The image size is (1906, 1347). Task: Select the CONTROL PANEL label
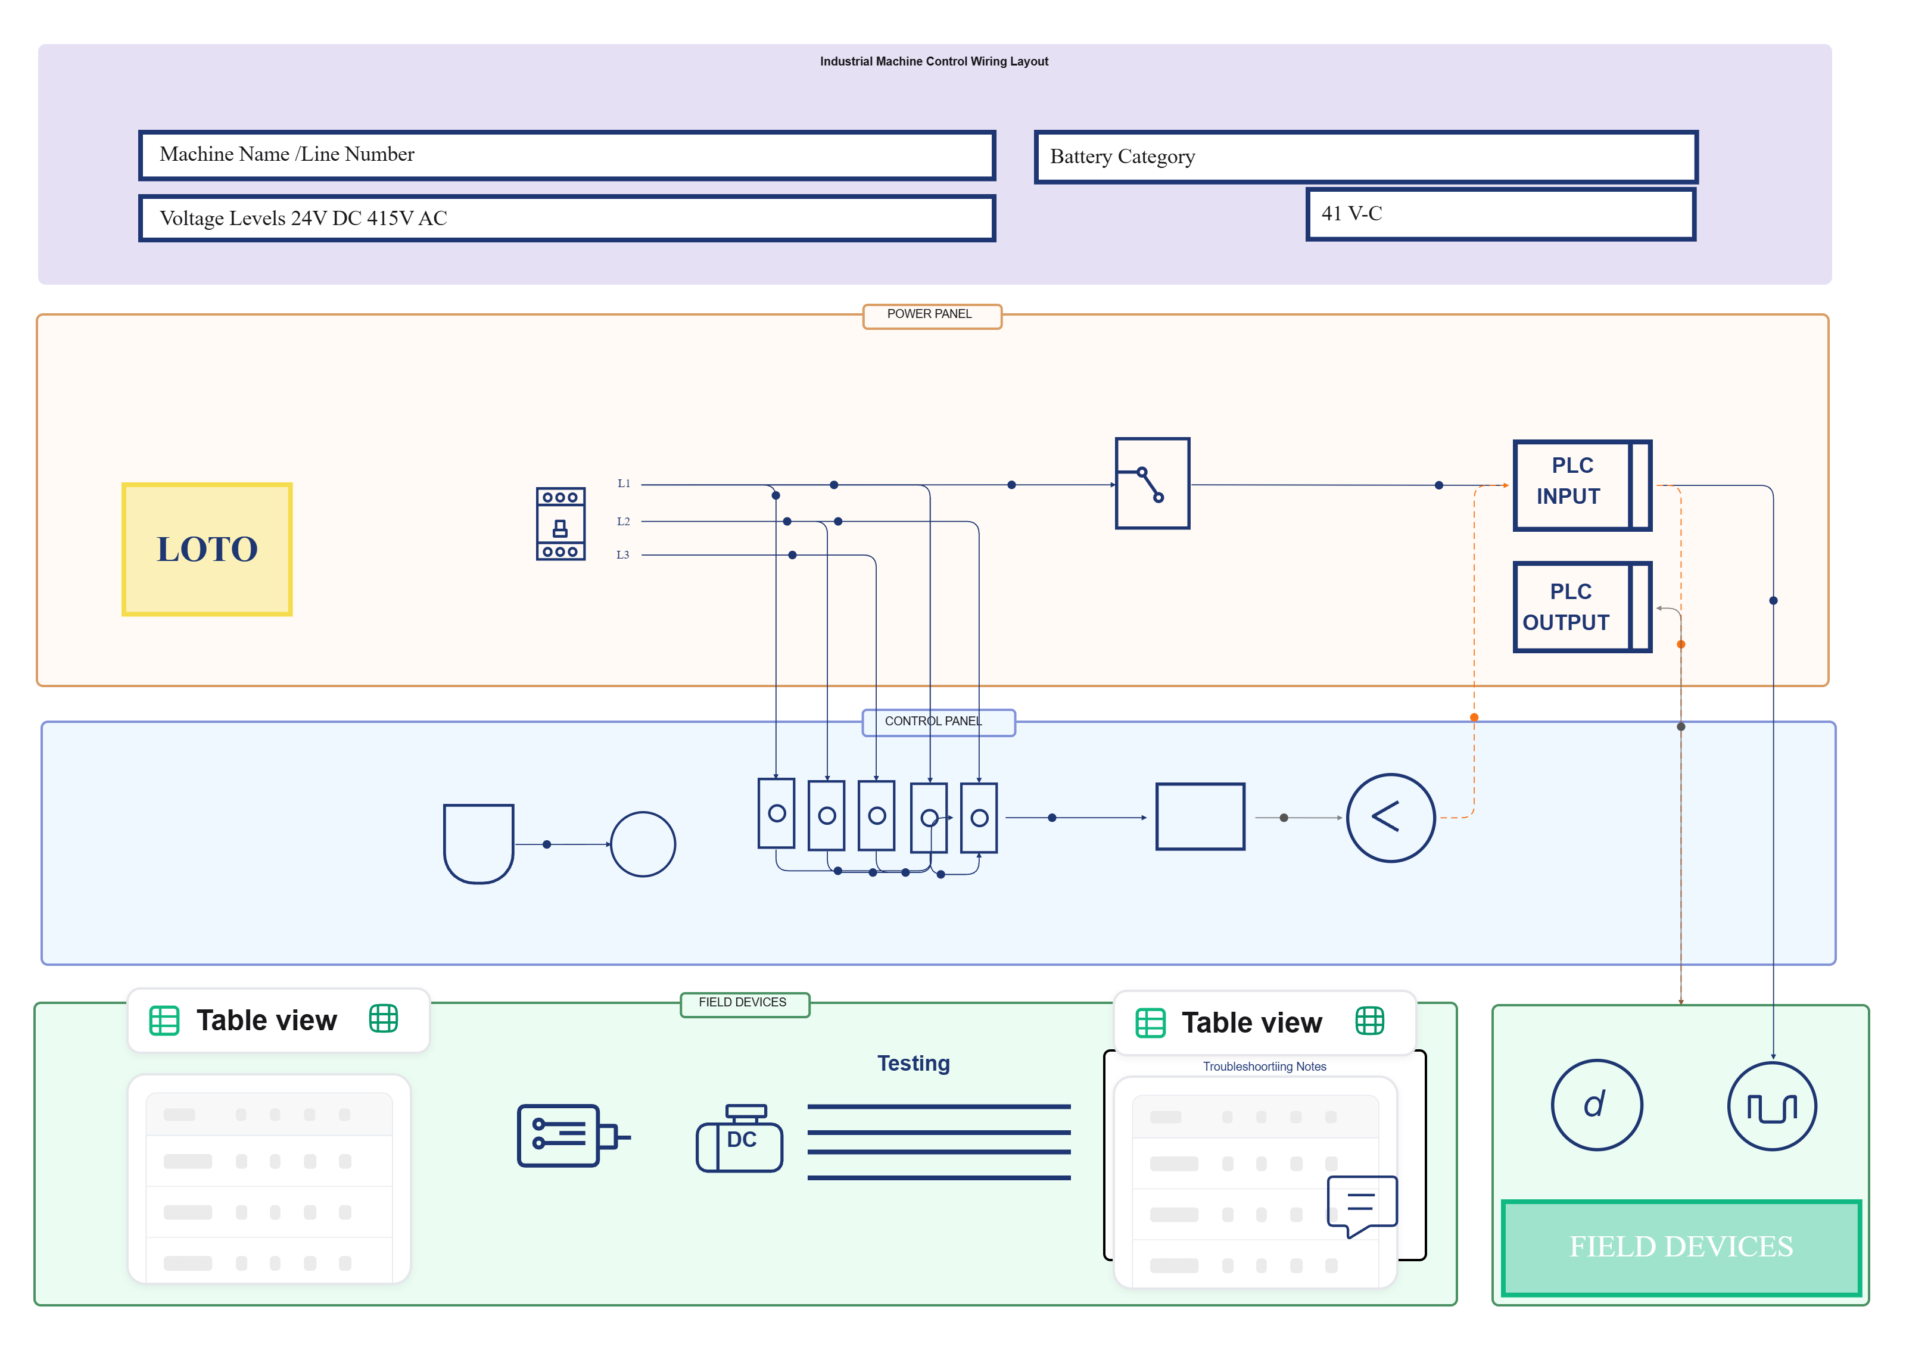tap(938, 722)
